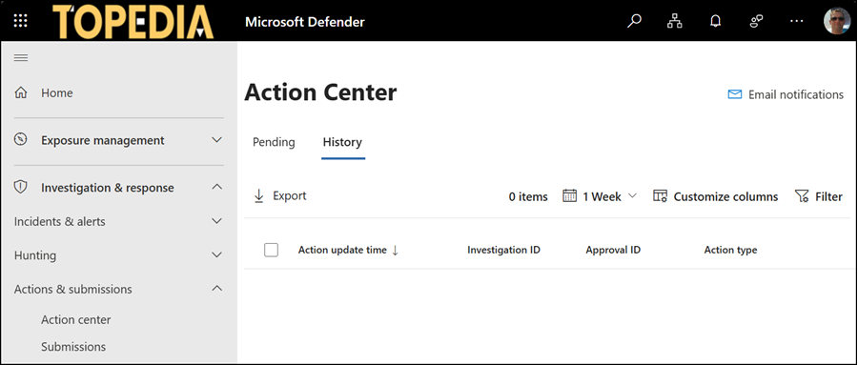Click Investigation & response label

point(108,188)
